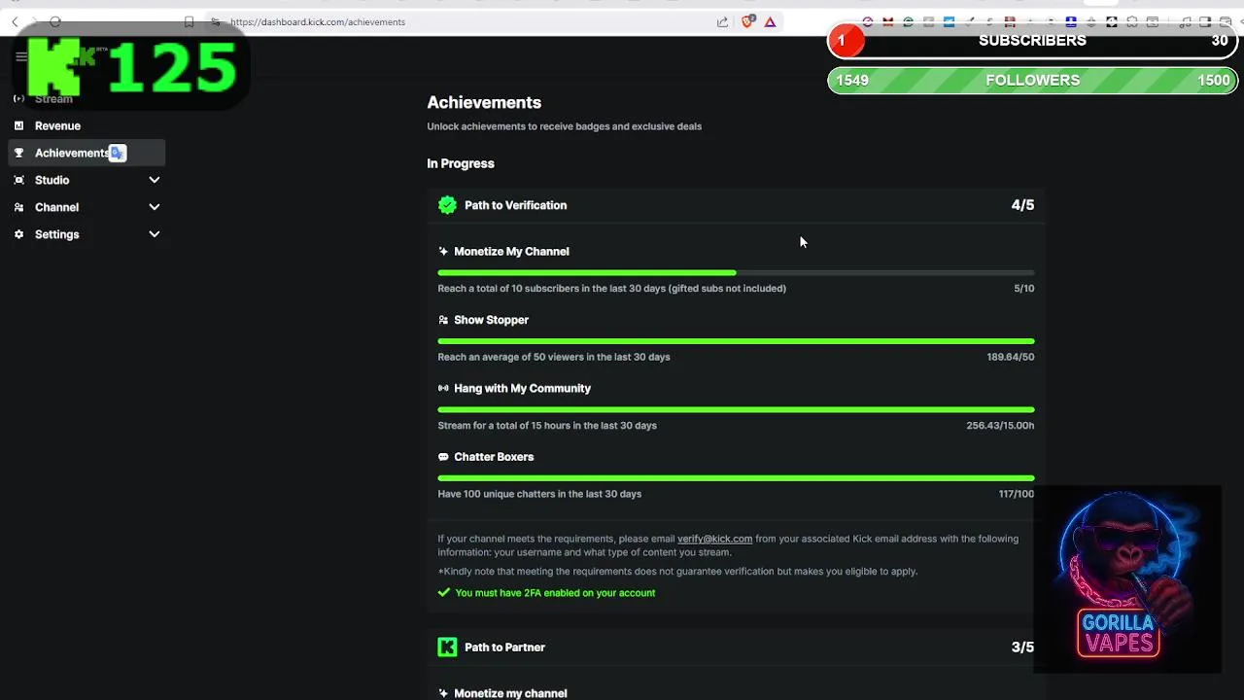Viewport: 1244px width, 700px height.
Task: Click the Settings gear icon
Action: 18,234
